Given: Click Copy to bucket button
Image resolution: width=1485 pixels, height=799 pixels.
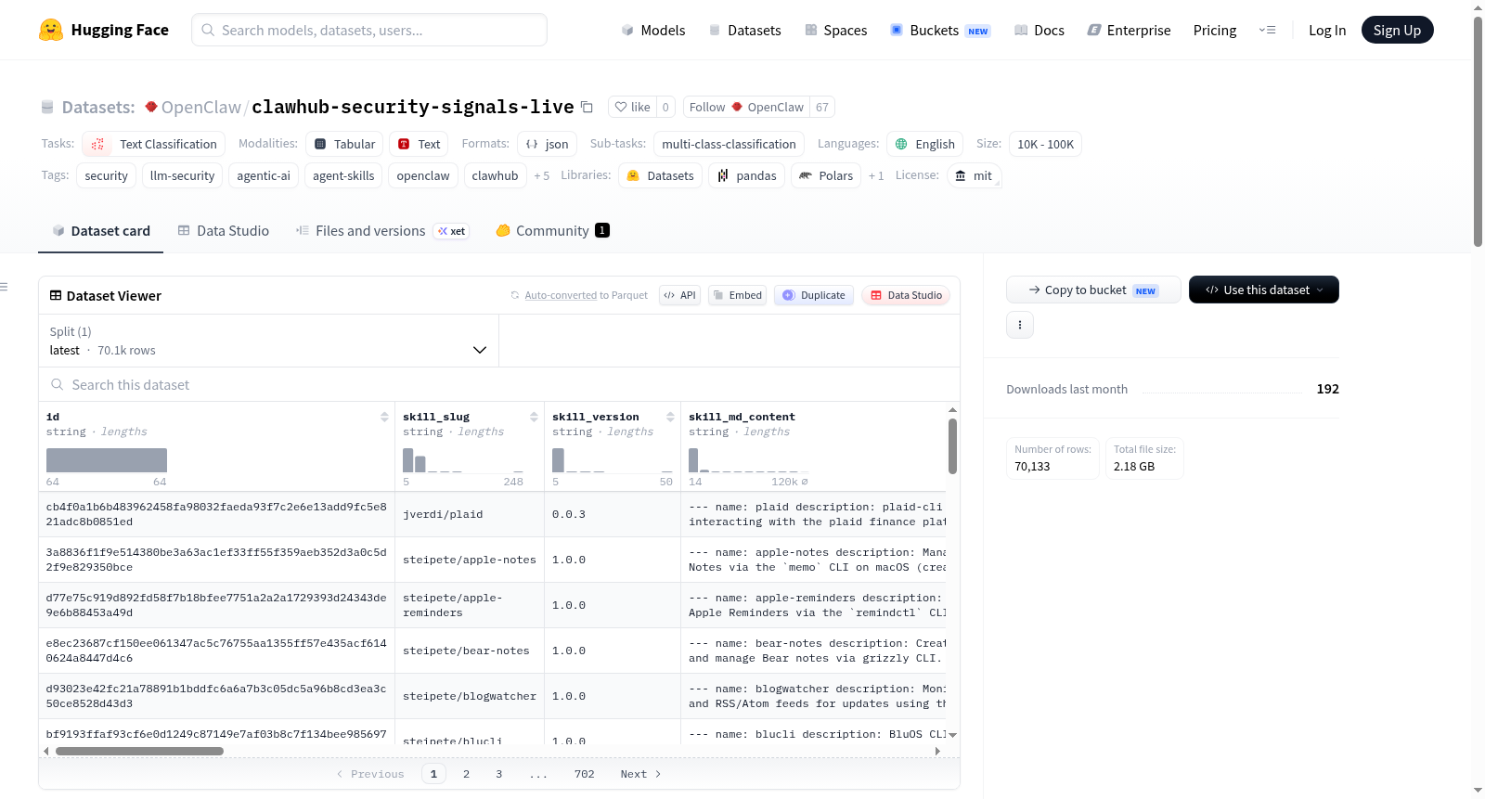Looking at the screenshot, I should click(1093, 290).
